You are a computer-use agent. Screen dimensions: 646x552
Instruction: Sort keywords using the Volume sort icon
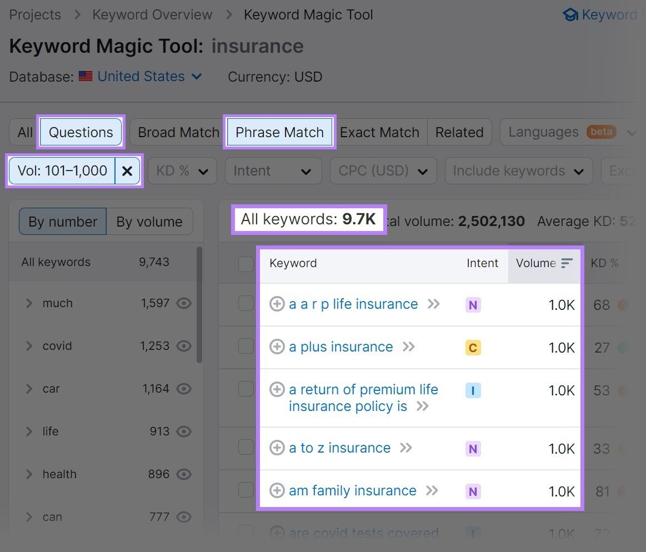click(x=566, y=263)
